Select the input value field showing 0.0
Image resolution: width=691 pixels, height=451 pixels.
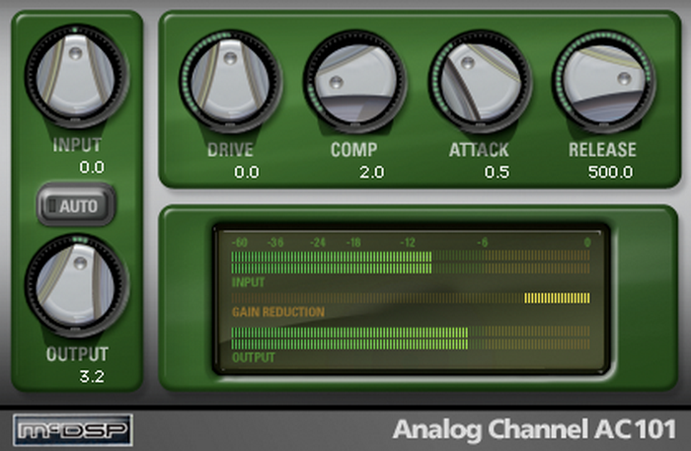[92, 167]
